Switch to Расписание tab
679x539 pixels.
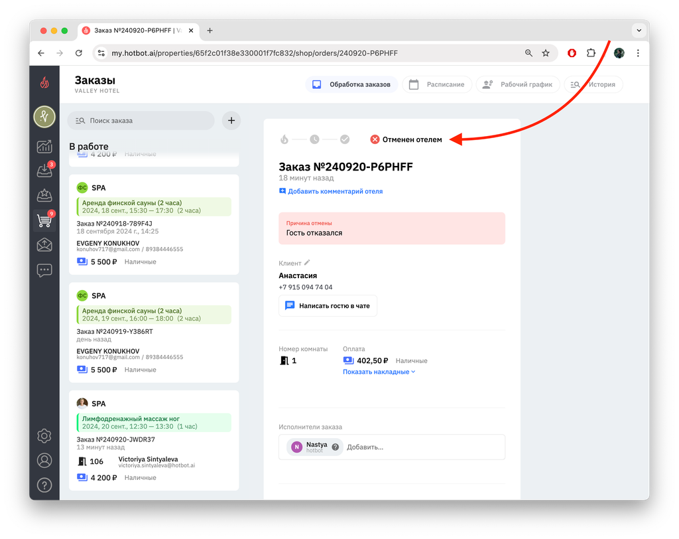point(437,84)
